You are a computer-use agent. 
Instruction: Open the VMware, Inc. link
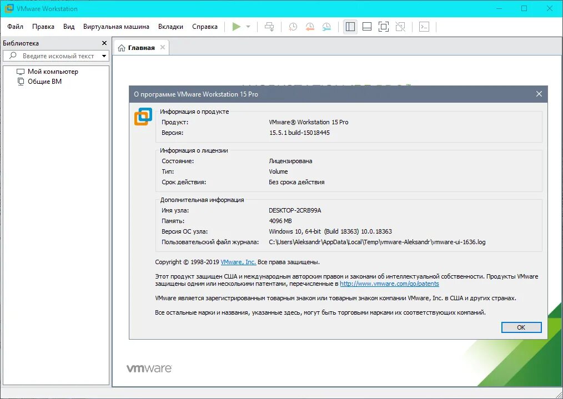pos(238,262)
